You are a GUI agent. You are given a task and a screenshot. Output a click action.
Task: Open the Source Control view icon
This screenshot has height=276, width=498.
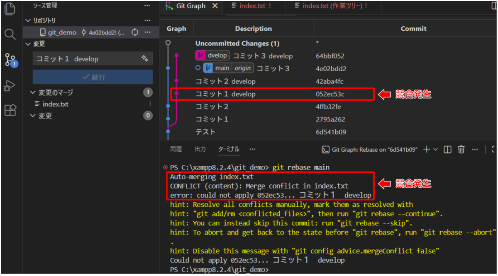coord(10,60)
